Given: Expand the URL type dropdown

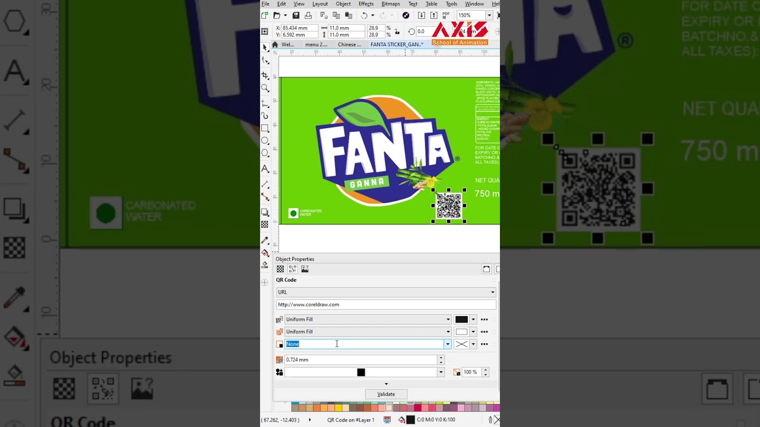Looking at the screenshot, I should click(492, 292).
